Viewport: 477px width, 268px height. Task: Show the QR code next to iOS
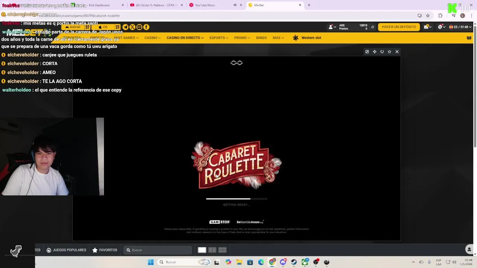click(117, 27)
